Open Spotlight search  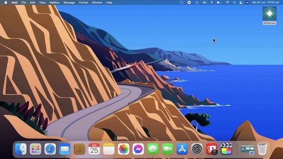(234, 3)
